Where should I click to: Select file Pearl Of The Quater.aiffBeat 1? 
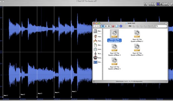click(x=114, y=36)
